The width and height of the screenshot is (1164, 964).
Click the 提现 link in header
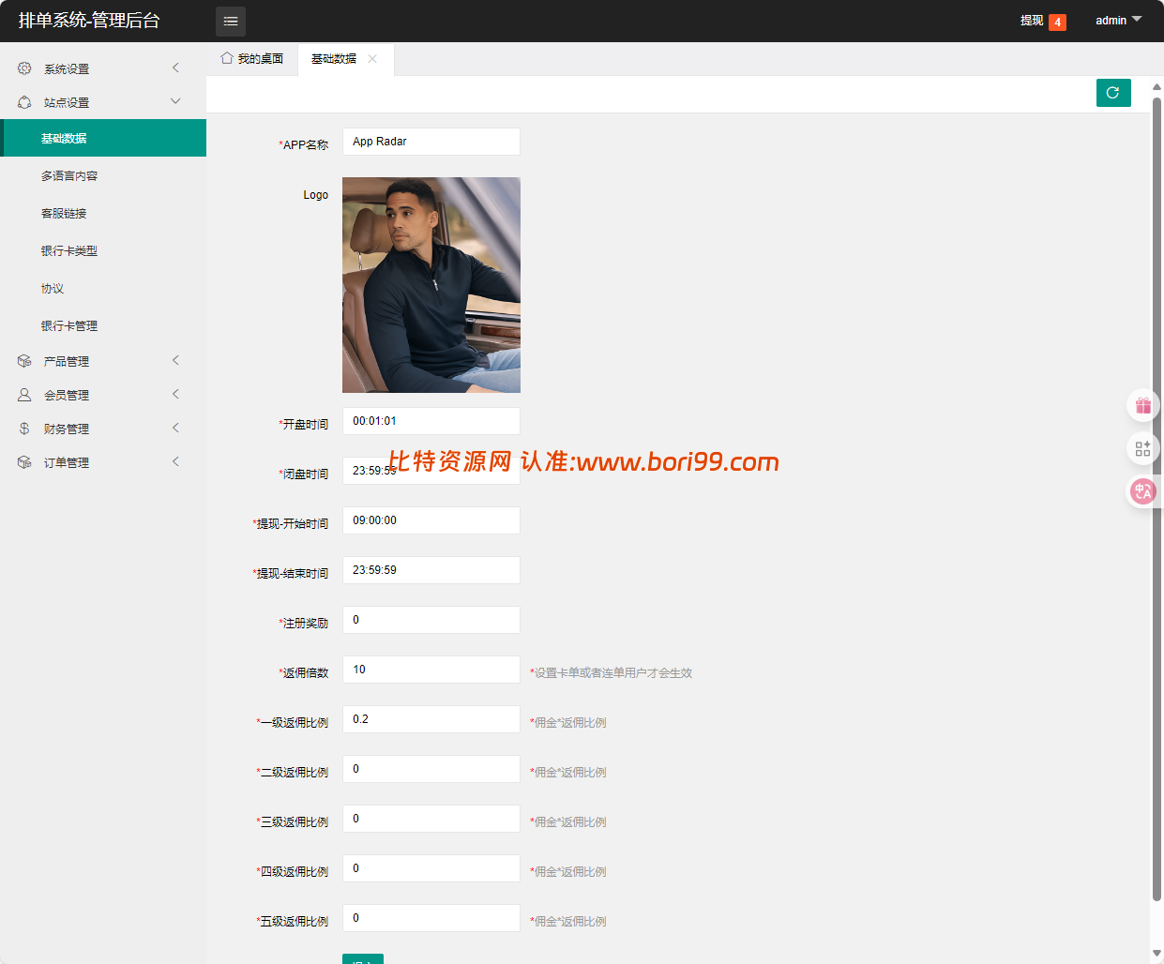1032,21
